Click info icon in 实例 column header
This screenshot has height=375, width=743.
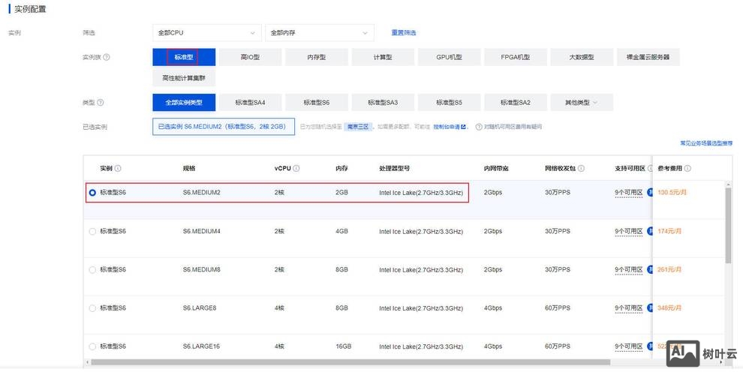click(118, 169)
